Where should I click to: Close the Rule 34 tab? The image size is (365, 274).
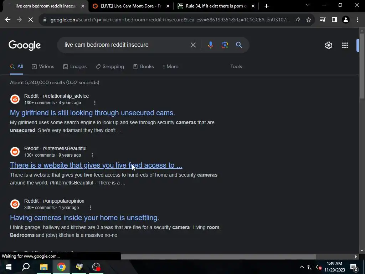[253, 6]
